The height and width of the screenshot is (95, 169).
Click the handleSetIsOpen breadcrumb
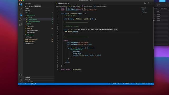point(100,6)
